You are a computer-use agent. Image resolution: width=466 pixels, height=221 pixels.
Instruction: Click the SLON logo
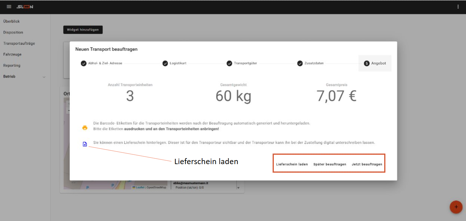[25, 7]
